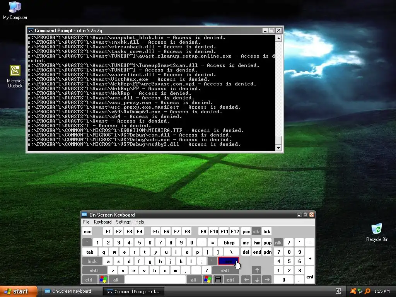The width and height of the screenshot is (396, 297).
Task: Toggle the nlk num lock key
Action: tap(278, 242)
